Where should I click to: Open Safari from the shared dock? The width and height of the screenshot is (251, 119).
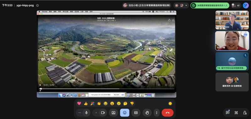pos(75,95)
